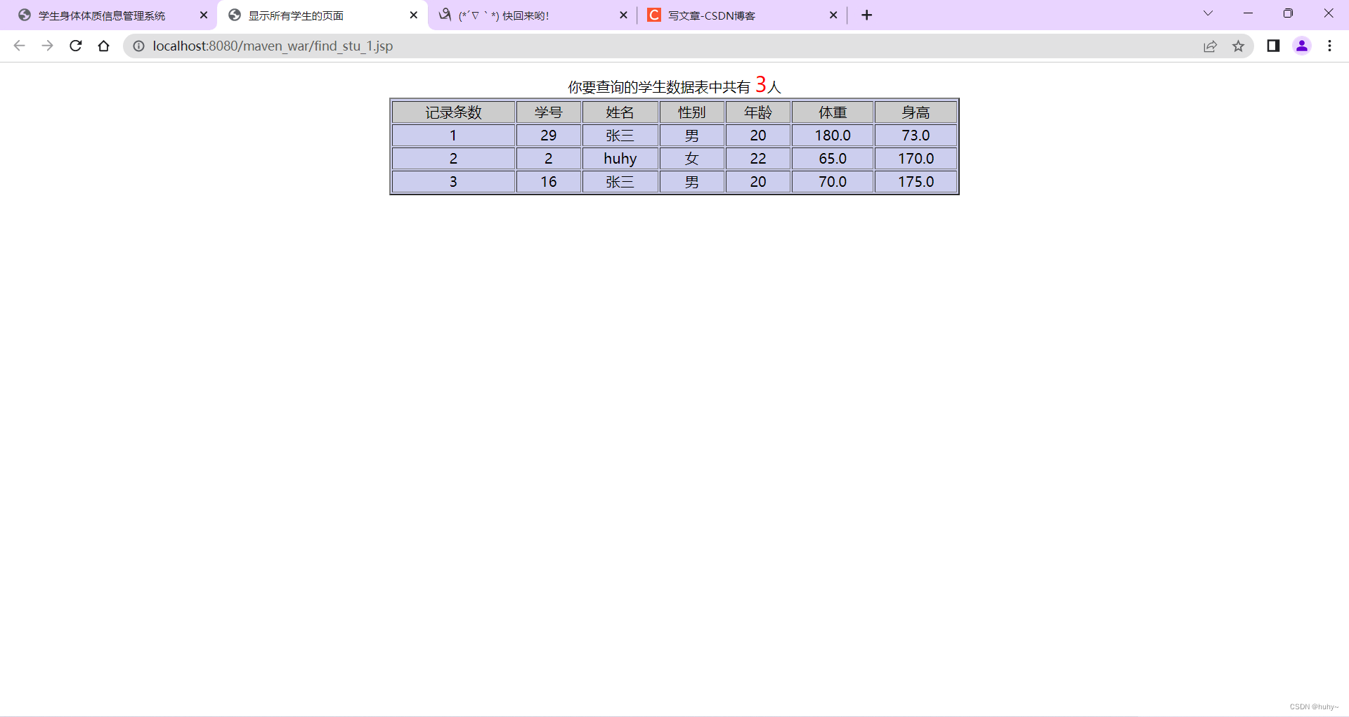Click the 体重 column header
Image resolution: width=1349 pixels, height=717 pixels.
(833, 112)
